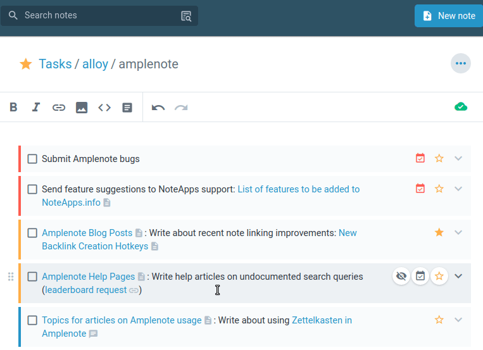Expand details of Amplenote Help Pages task
483x350 pixels.
coord(458,276)
